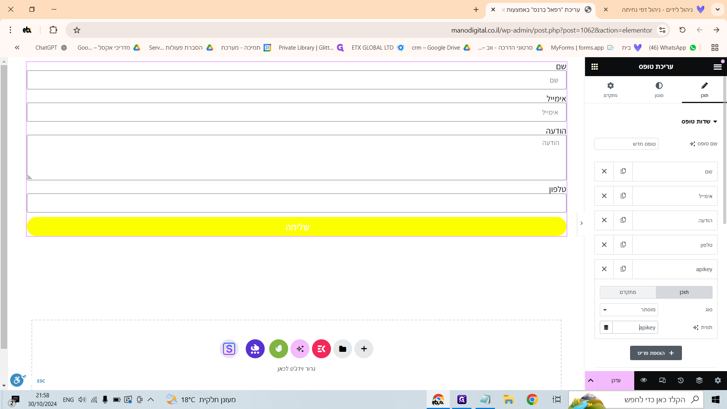Image resolution: width=727 pixels, height=409 pixels.
Task: Open the Elementor hamburger menu
Action: point(717,67)
